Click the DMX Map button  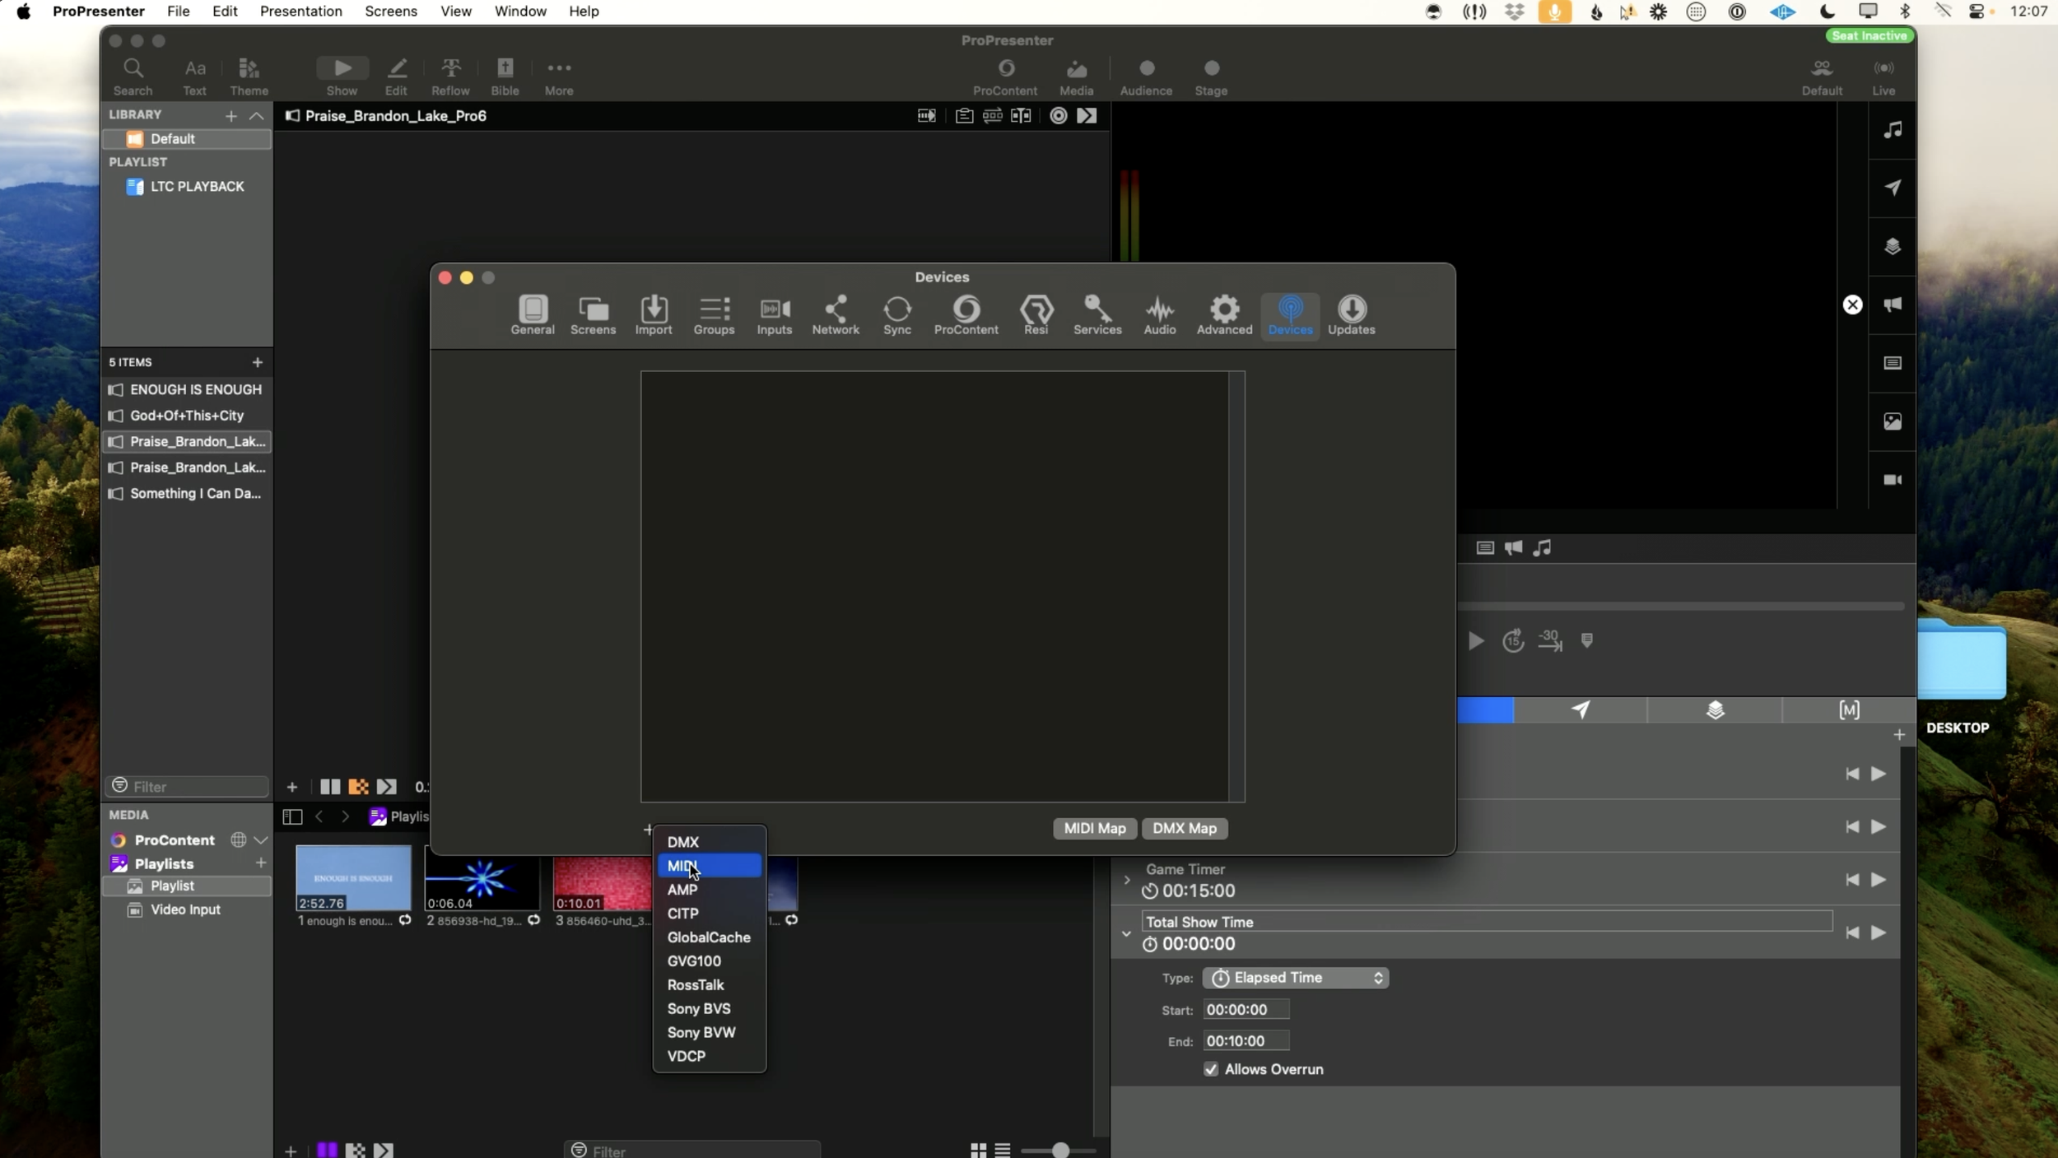click(x=1184, y=829)
